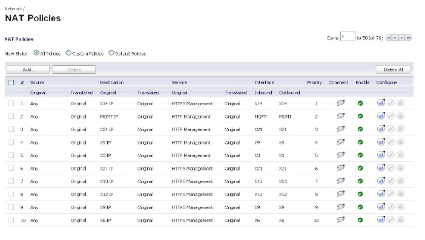Screen dimensions: 425x240
Task: Click the Configure column header
Action: coord(386,83)
